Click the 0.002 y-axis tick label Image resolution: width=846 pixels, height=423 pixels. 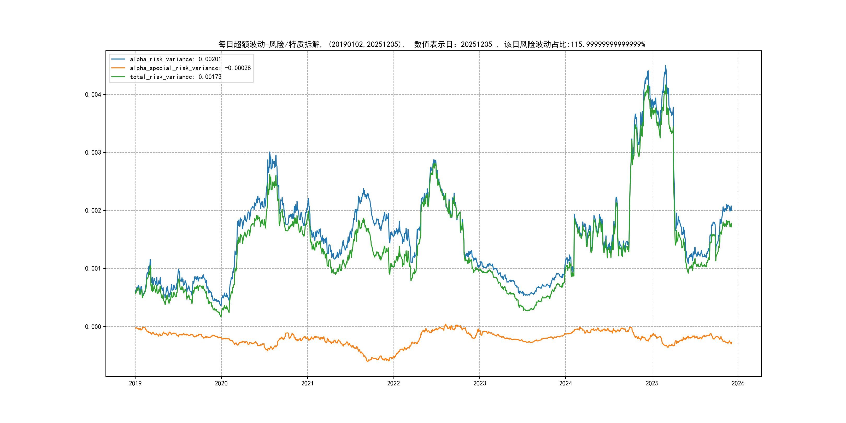pyautogui.click(x=93, y=210)
